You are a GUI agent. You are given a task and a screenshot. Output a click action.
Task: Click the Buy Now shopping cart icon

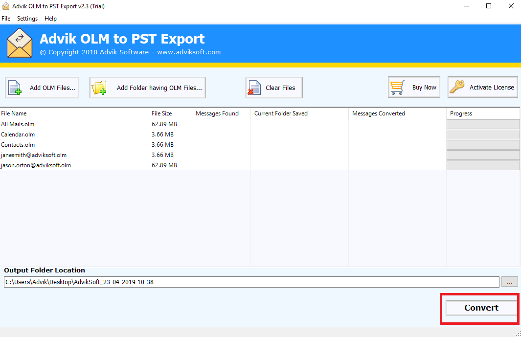coord(397,88)
